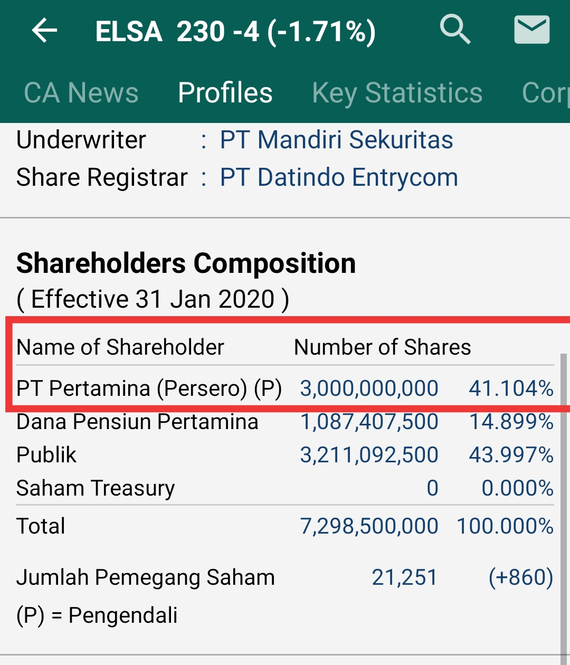570x665 pixels.
Task: Tap Pertamina's 3,000,000,000 shares value
Action: pos(369,388)
